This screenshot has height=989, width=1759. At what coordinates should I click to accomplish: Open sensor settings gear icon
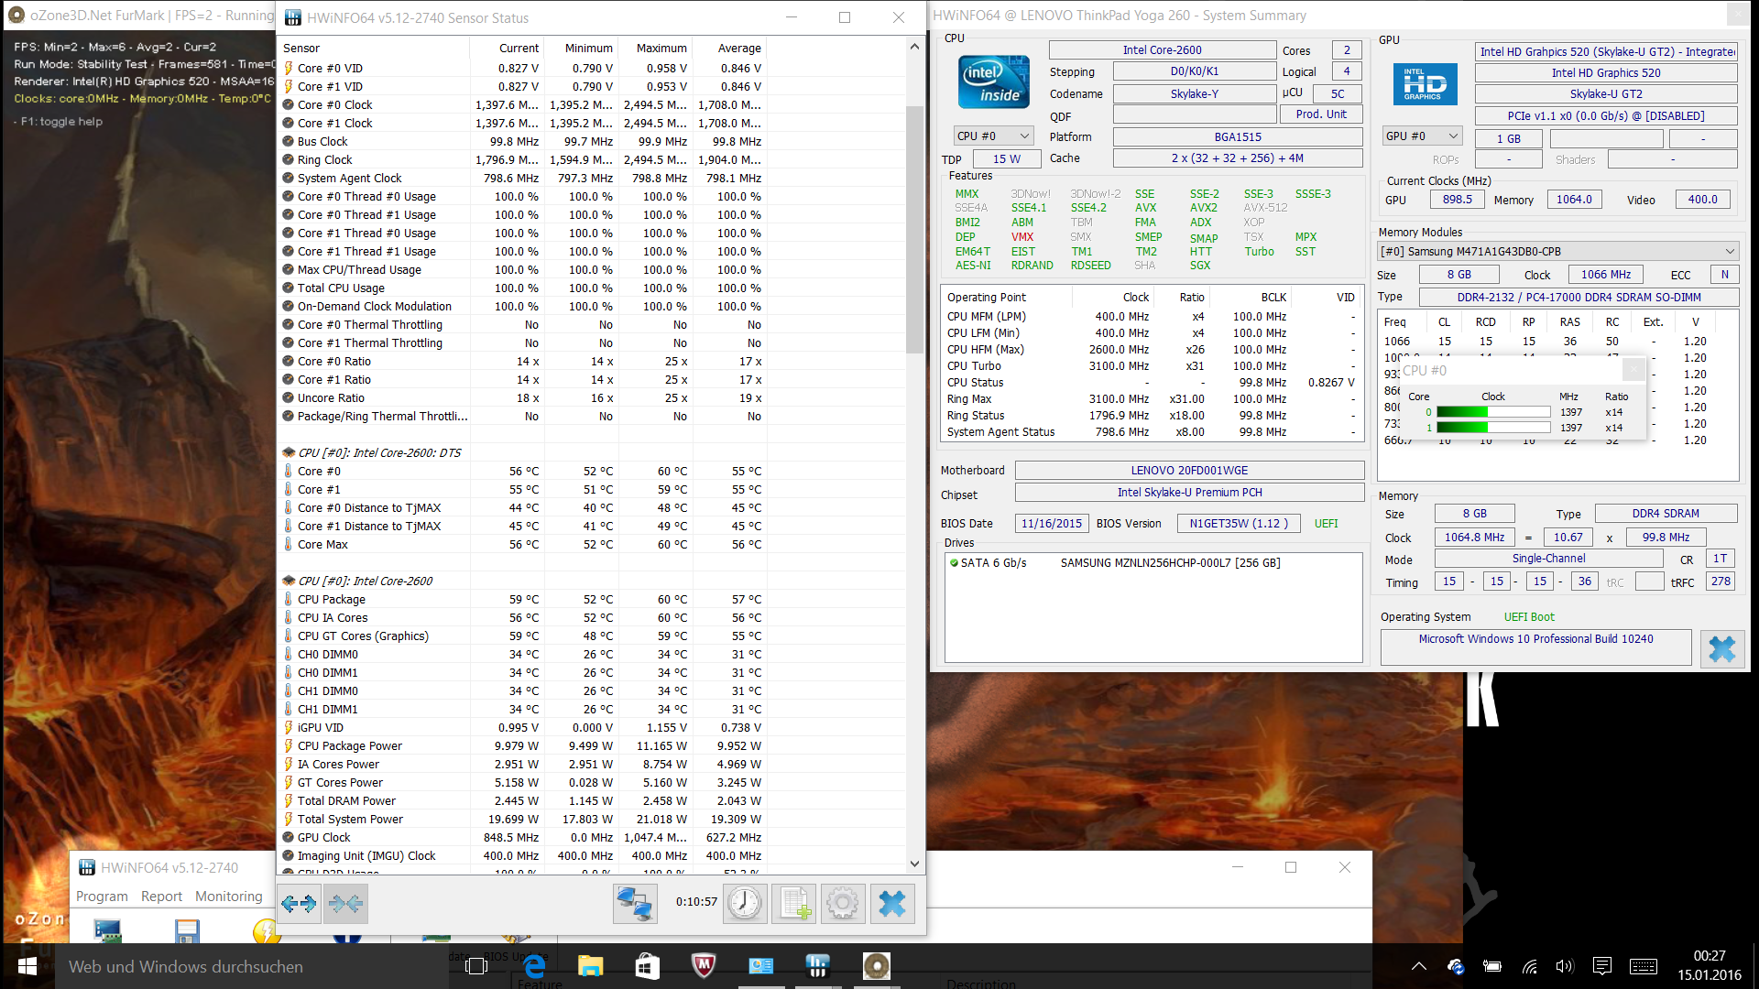tap(843, 904)
